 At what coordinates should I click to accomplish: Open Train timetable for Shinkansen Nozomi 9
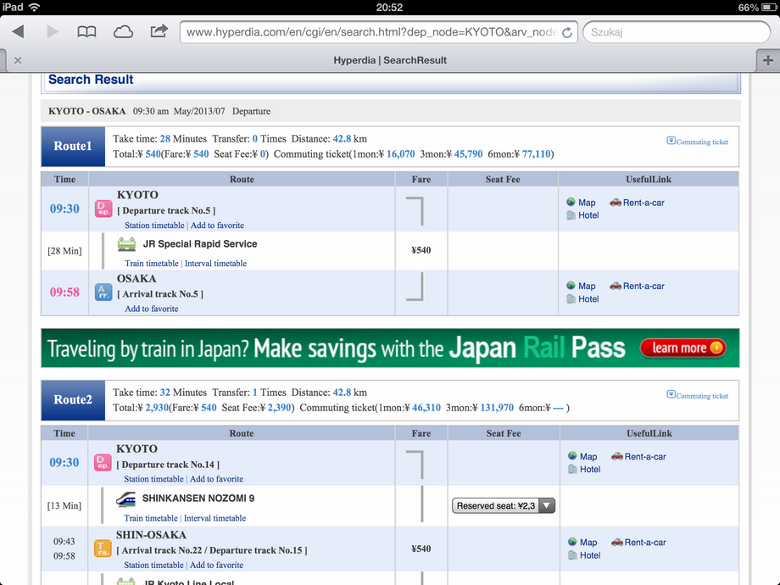click(x=151, y=518)
